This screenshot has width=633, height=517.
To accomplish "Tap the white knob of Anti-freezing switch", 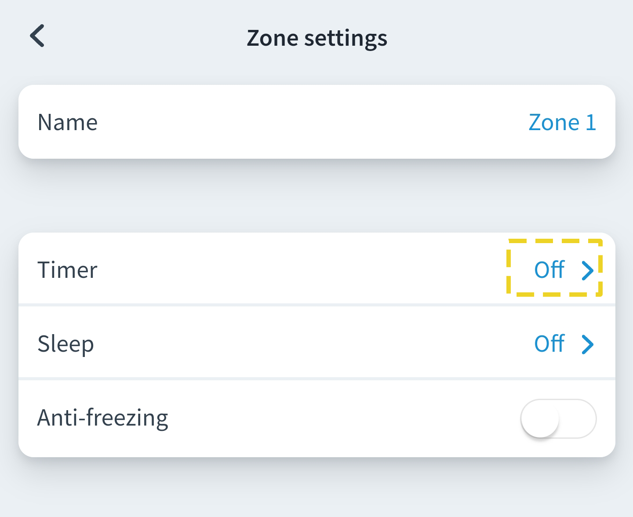I will 540,419.
